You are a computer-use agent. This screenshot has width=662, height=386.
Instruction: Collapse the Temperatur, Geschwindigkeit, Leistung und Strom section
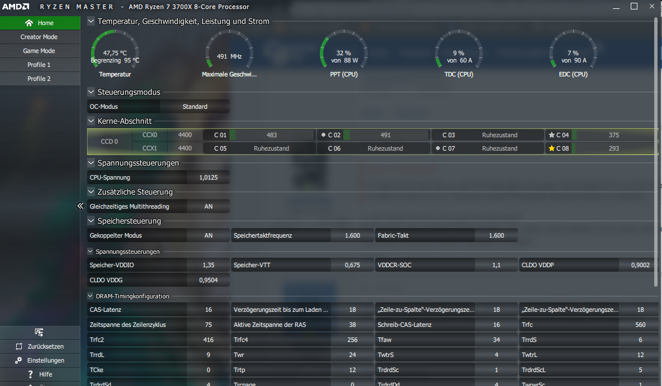(91, 21)
